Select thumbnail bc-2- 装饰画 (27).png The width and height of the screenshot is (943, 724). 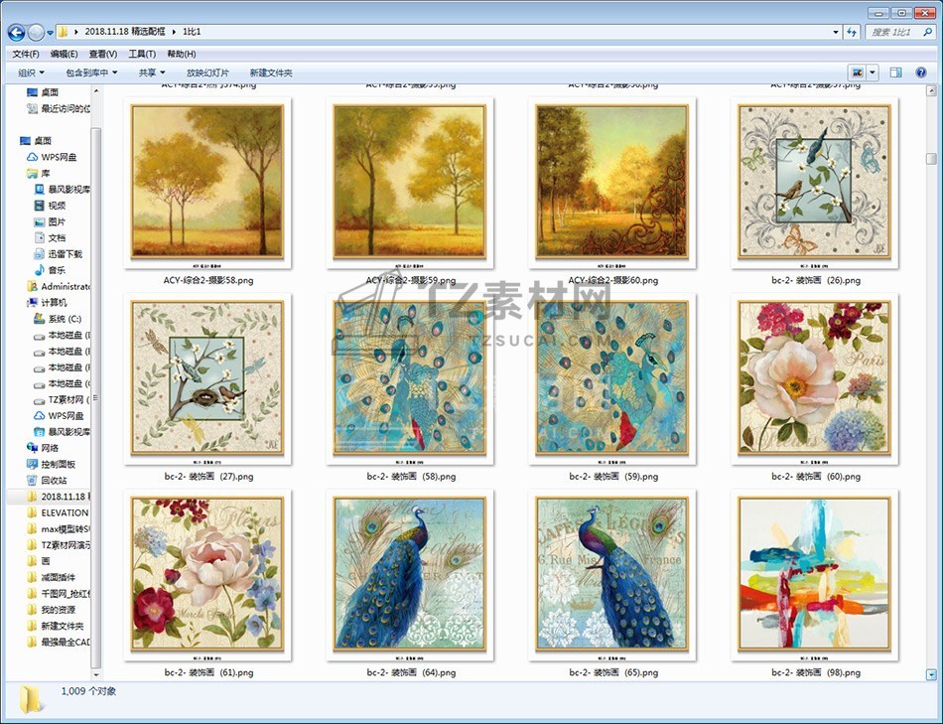coord(207,378)
